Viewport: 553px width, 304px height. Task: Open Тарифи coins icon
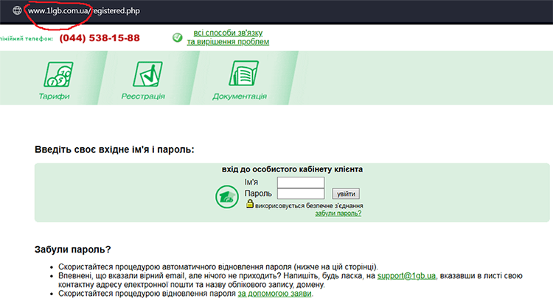tap(58, 74)
